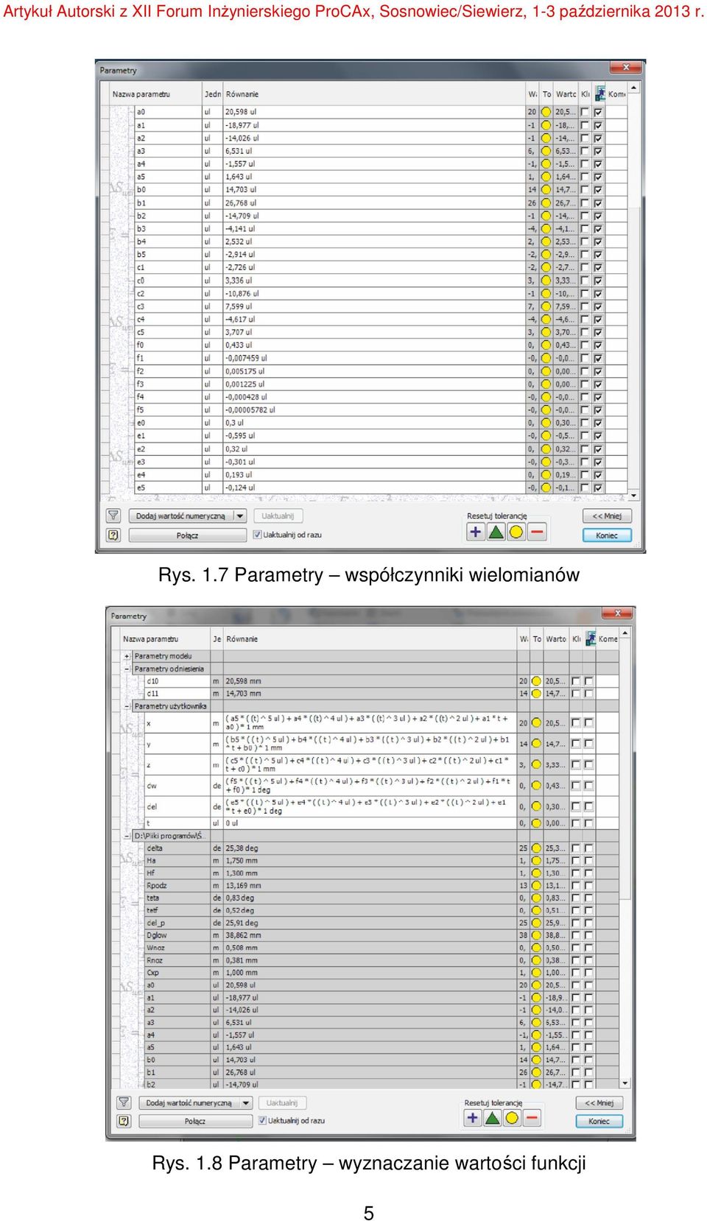Click 'Połącz' button in Rys. 1.7 dialog
The width and height of the screenshot is (707, 1221).
click(x=187, y=535)
